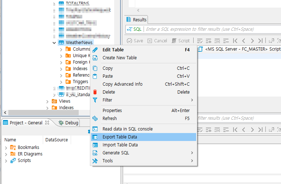Expand the Views node
The width and height of the screenshot is (281, 184).
coord(47,102)
